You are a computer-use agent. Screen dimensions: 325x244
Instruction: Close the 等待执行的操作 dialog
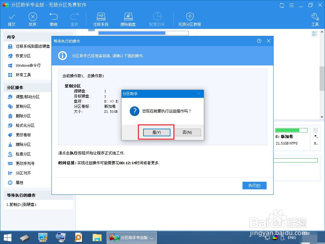click(269, 41)
